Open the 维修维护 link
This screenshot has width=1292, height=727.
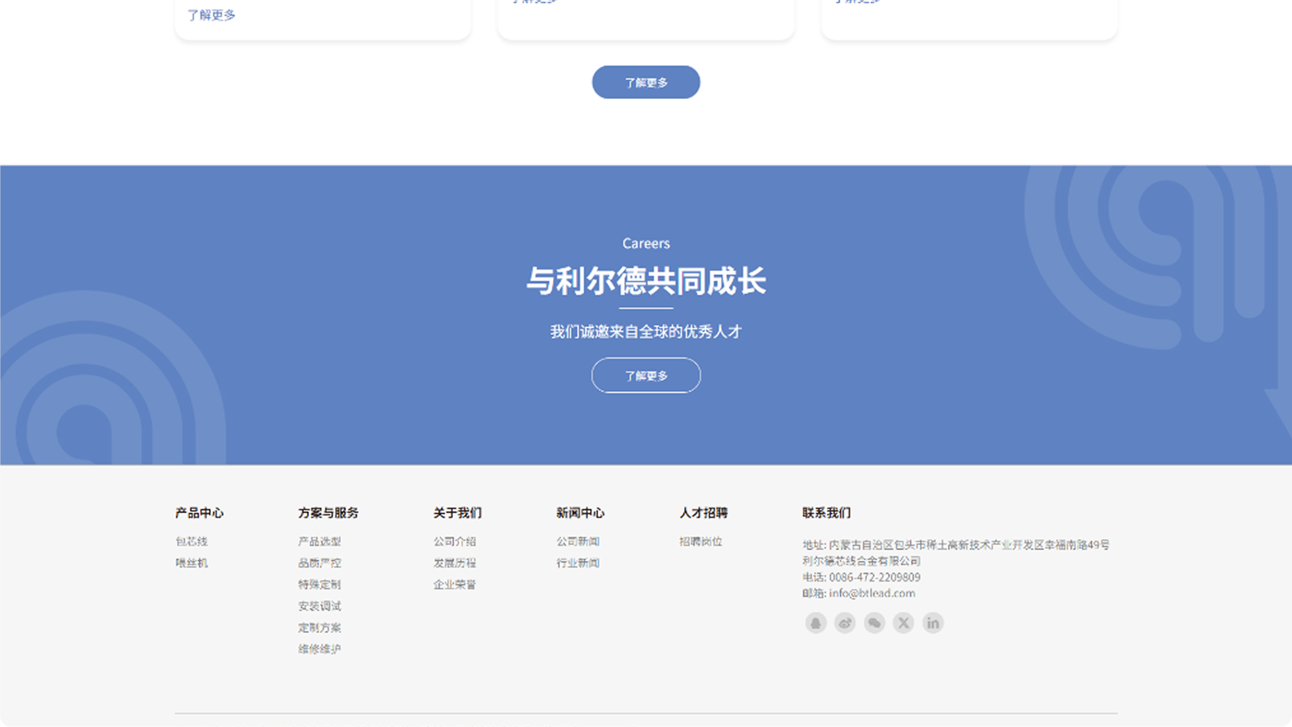point(320,649)
